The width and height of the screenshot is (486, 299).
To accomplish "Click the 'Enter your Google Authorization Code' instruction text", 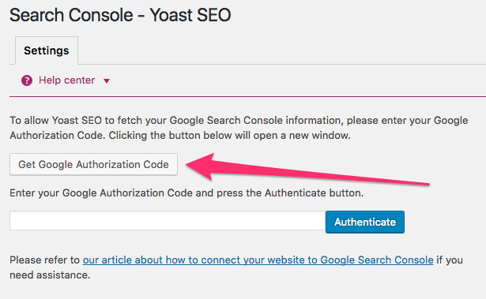I will pos(186,193).
